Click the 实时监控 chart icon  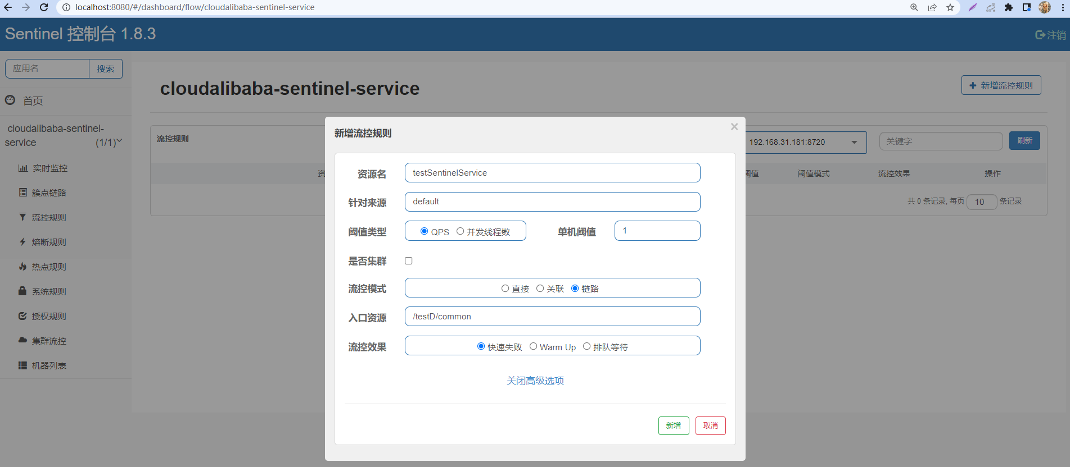(x=22, y=168)
